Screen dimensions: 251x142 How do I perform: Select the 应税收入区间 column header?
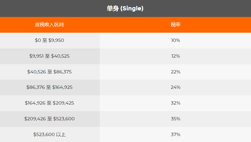pos(49,25)
